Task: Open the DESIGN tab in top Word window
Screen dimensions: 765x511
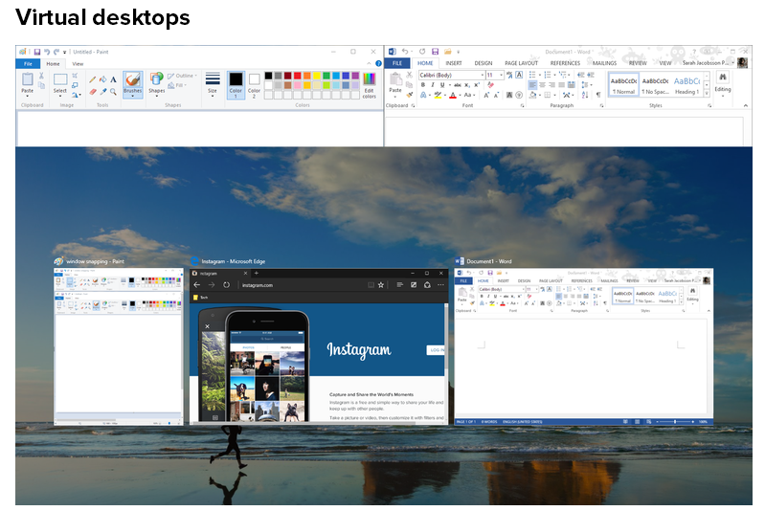Action: 483,63
